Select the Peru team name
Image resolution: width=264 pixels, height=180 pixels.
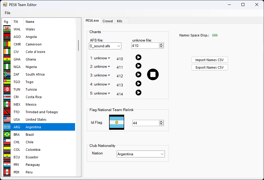click(x=29, y=172)
